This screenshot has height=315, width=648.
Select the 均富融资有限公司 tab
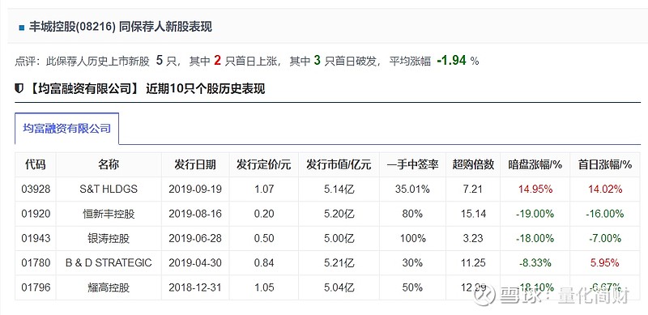coord(67,129)
